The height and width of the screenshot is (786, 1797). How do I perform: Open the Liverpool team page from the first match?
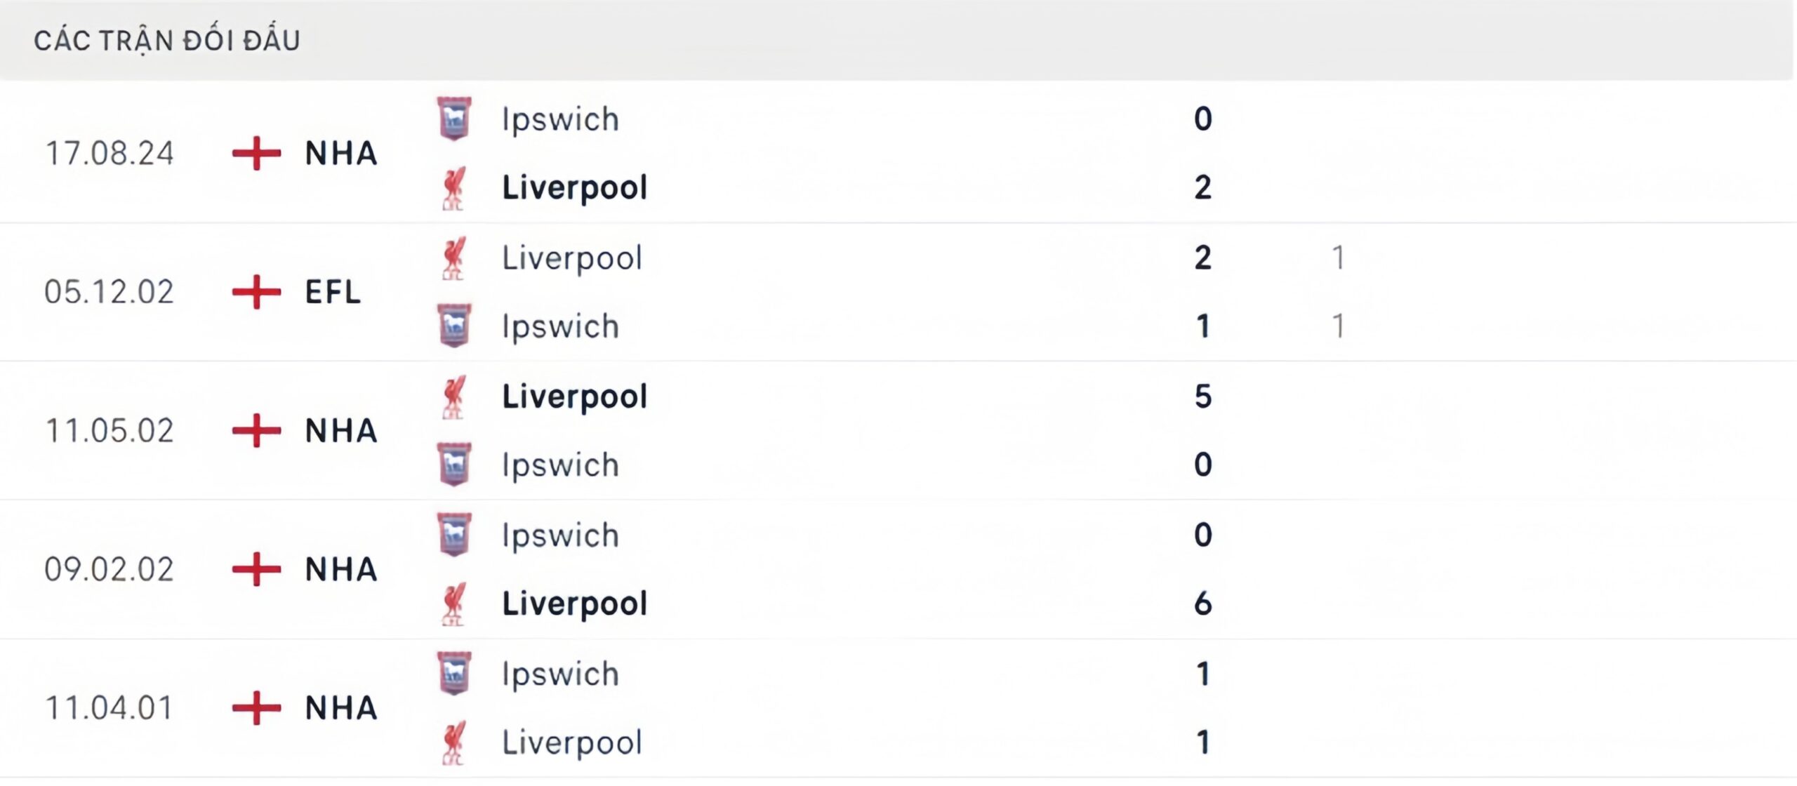(574, 187)
